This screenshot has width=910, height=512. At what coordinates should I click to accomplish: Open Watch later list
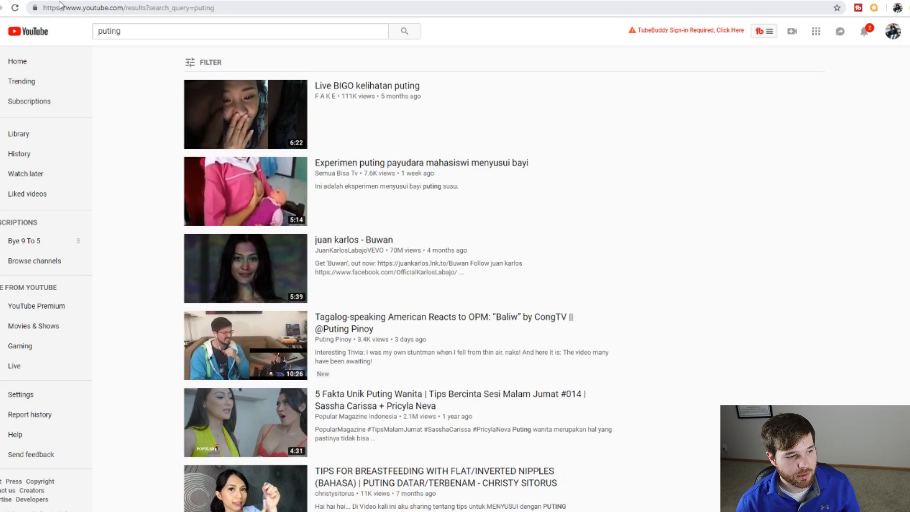(x=26, y=174)
